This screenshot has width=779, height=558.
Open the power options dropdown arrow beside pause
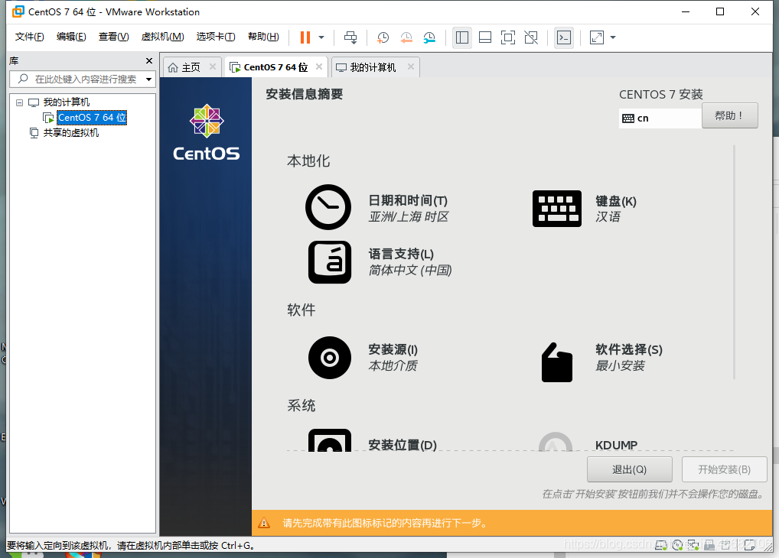[x=321, y=37]
